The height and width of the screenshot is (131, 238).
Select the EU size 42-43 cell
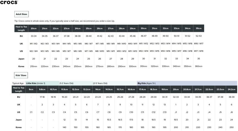pyautogui.click(x=111, y=36)
